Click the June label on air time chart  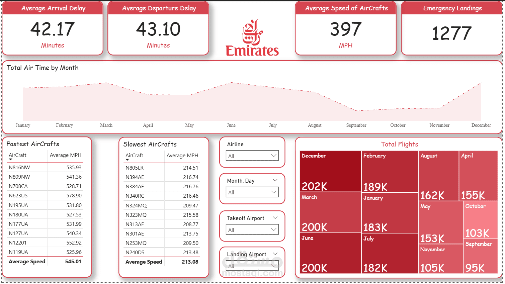[231, 125]
